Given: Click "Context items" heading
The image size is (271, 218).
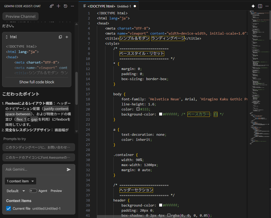Looking at the screenshot, I should 19,201.
